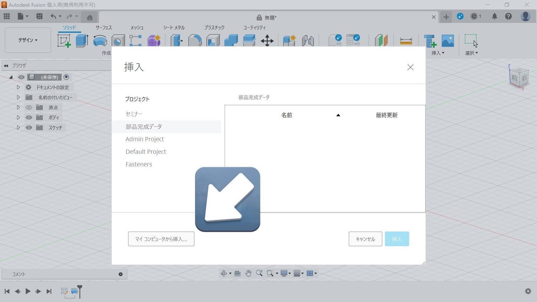Select the Revolve tool icon

pyautogui.click(x=100, y=41)
